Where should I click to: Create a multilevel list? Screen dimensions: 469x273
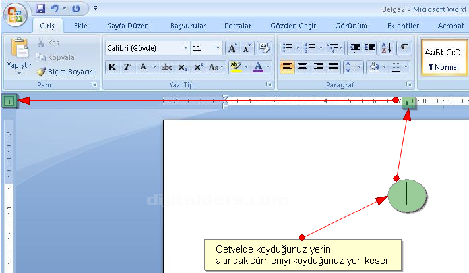point(332,48)
